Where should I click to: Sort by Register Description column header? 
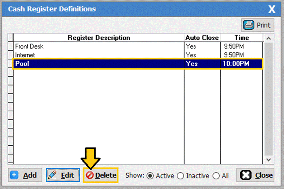tap(99, 38)
